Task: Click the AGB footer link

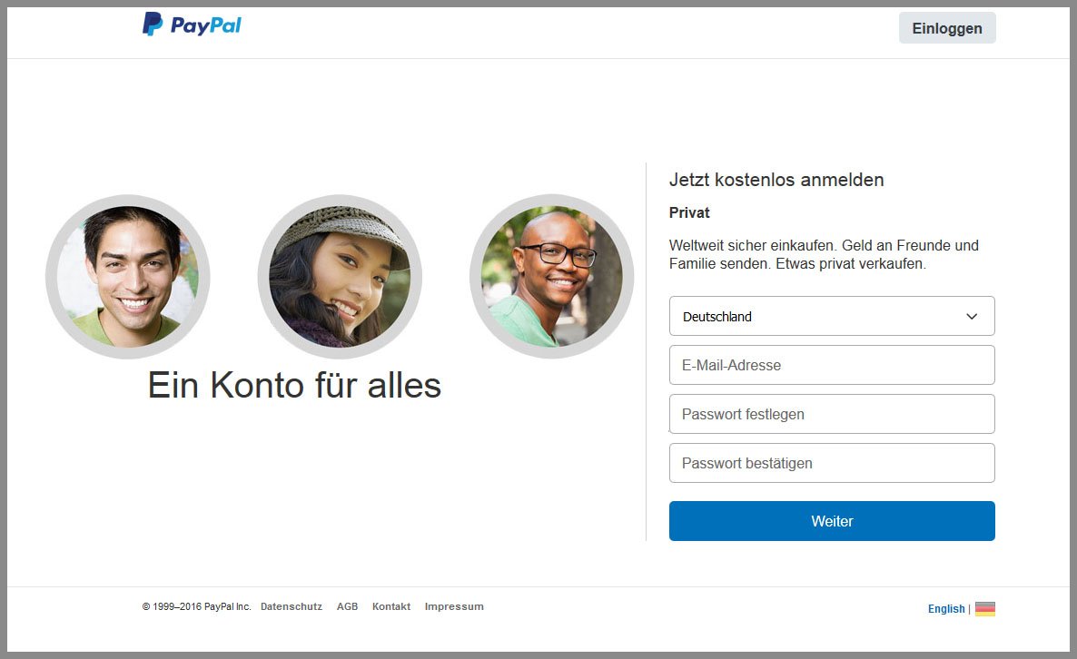Action: coord(347,605)
